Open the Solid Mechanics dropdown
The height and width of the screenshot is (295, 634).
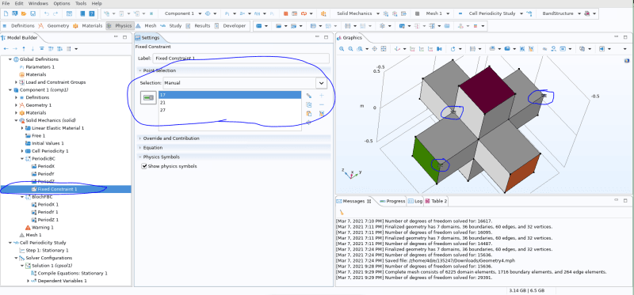pyautogui.click(x=378, y=13)
